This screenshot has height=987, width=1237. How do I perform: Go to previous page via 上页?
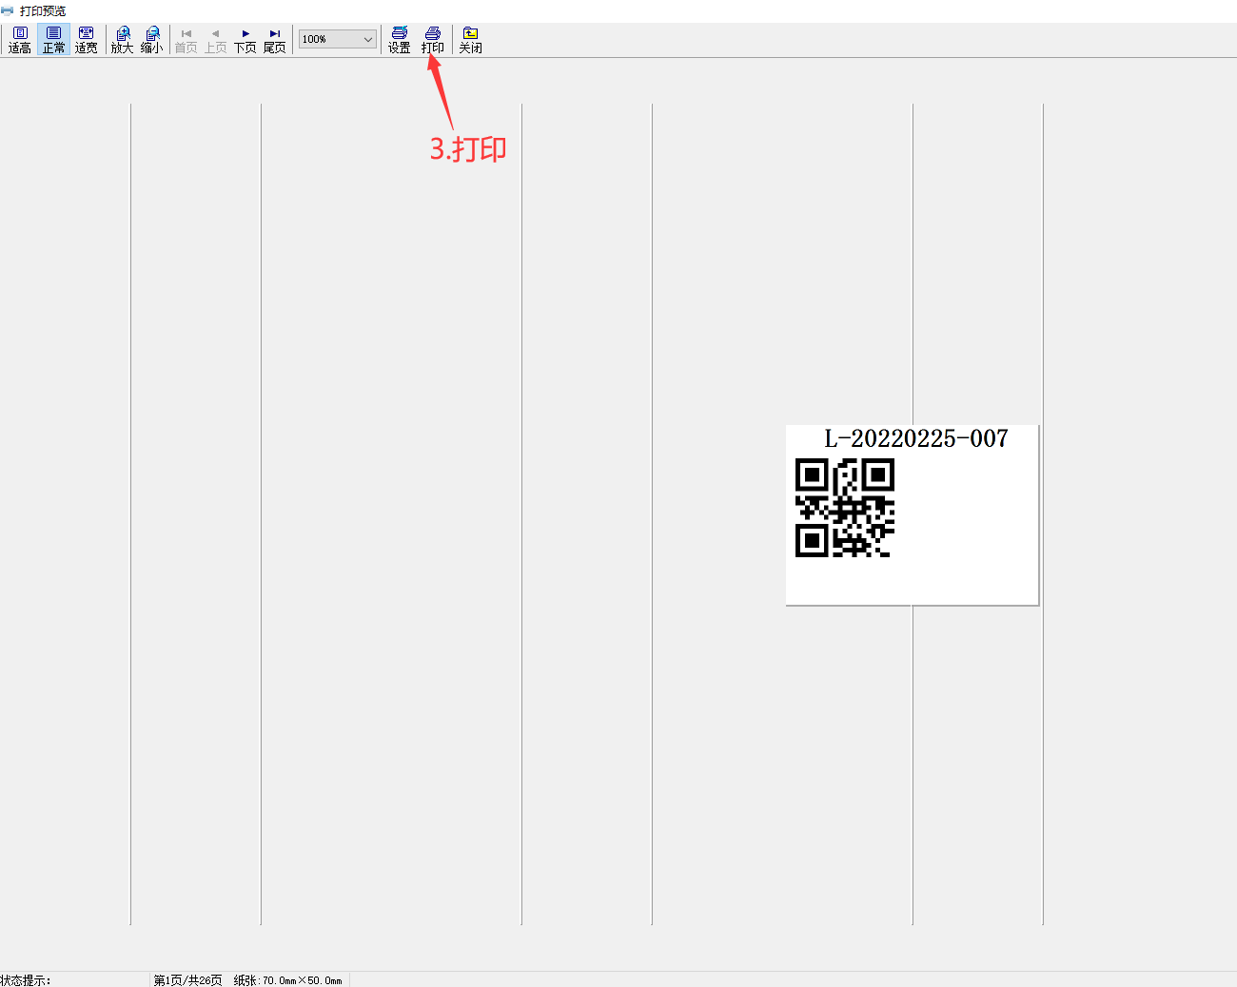(x=216, y=40)
